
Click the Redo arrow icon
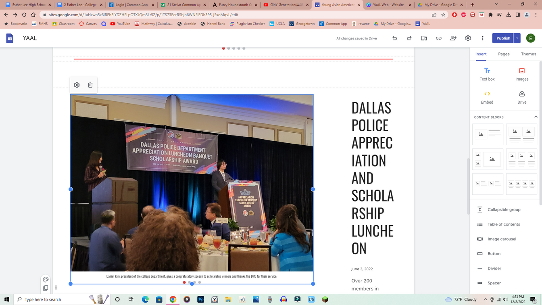409,38
